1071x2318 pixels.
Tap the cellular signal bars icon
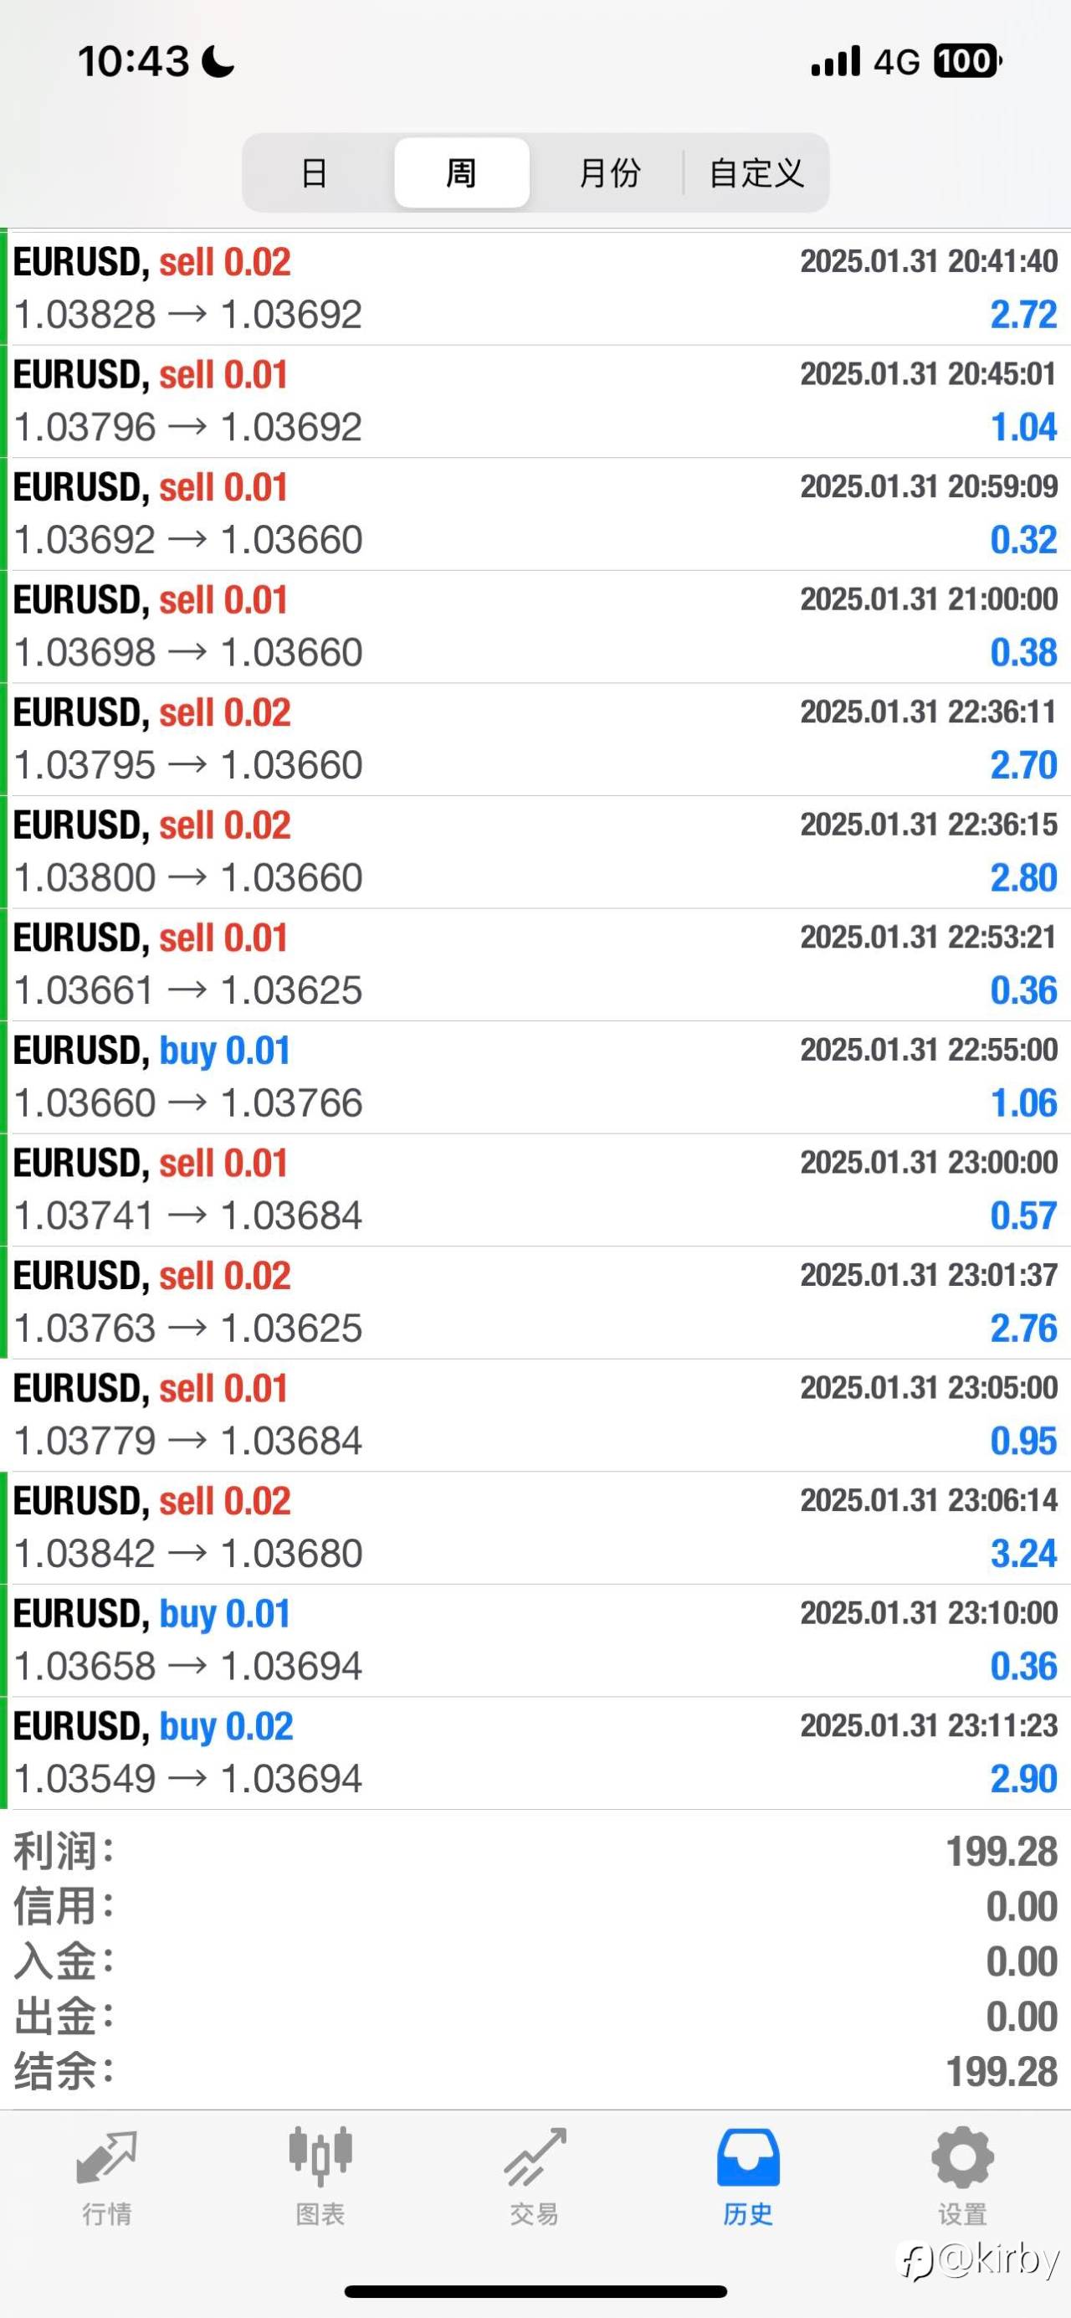[x=835, y=61]
